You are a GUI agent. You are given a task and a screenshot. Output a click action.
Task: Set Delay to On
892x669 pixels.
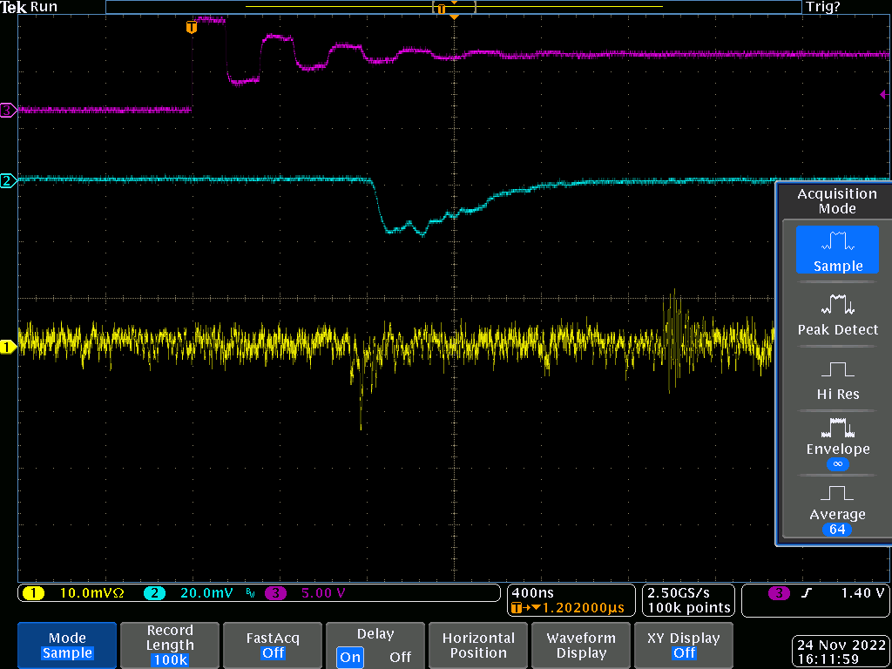pyautogui.click(x=351, y=657)
